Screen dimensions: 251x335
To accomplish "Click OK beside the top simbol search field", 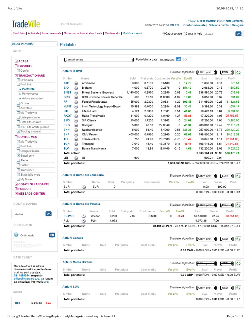I will tap(238, 34).
